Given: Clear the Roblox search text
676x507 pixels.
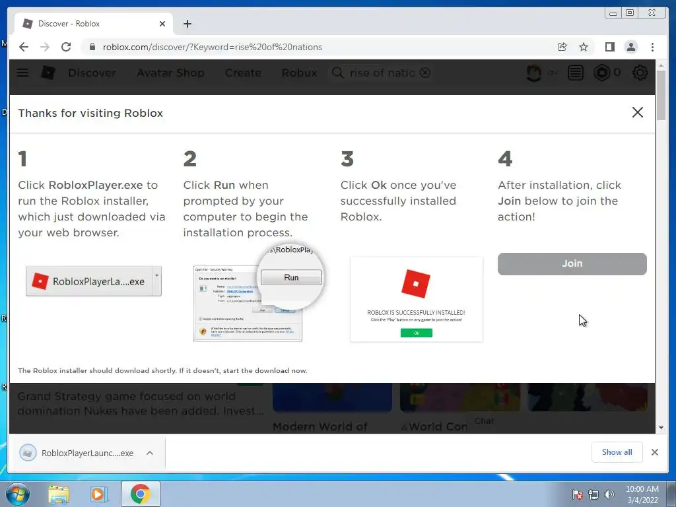Looking at the screenshot, I should pyautogui.click(x=425, y=73).
